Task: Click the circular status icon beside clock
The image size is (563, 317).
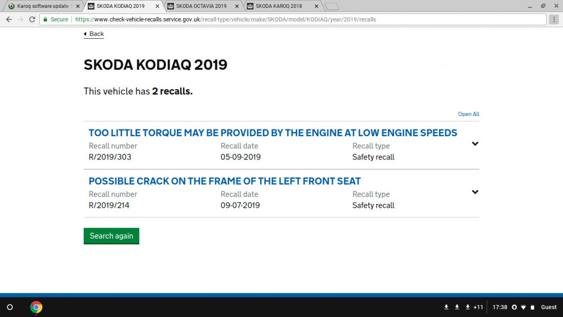Action: (514, 307)
